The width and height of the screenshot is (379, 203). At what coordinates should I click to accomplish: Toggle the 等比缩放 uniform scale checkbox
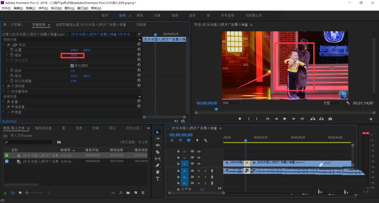(72, 66)
